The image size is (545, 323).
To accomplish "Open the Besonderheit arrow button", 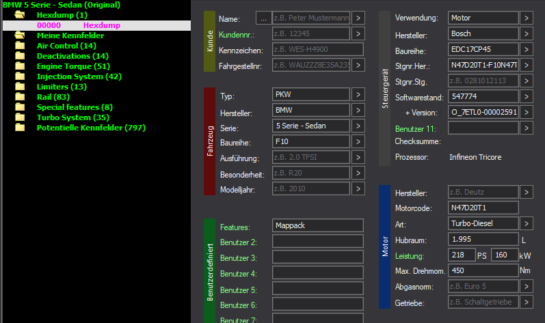I will pos(358,173).
